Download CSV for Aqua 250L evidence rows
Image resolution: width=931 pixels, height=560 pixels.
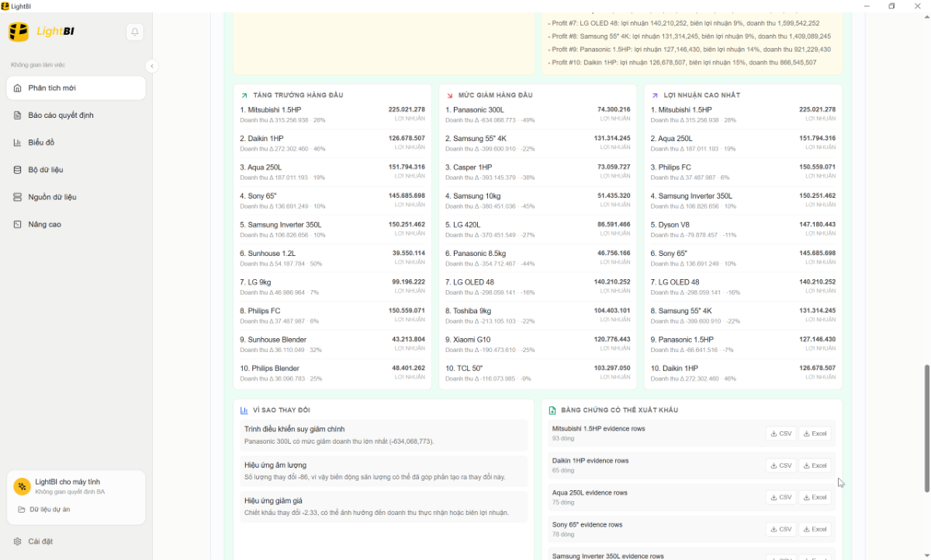[781, 497]
